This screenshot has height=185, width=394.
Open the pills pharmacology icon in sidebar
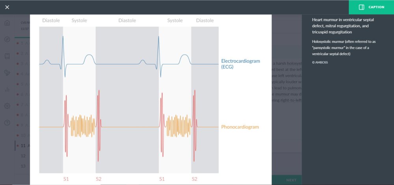[7, 72]
